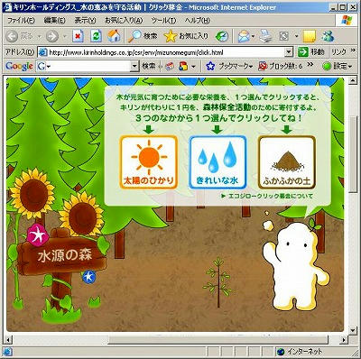Click the vertical scrollbar down arrow

click(x=353, y=330)
